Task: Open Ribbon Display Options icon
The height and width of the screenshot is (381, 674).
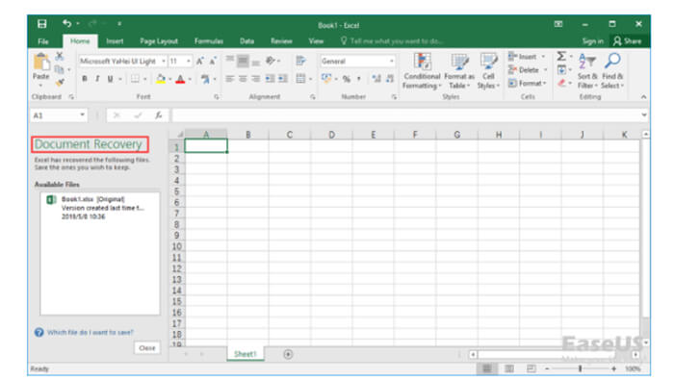Action: tap(557, 24)
